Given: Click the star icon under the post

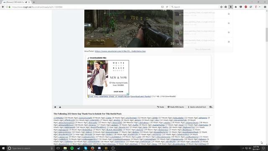Looking at the screenshot, I should (x=55, y=107).
